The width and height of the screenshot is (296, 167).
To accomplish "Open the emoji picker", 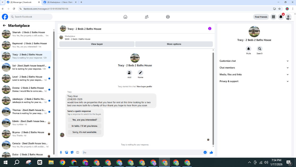I will tap(205, 152).
